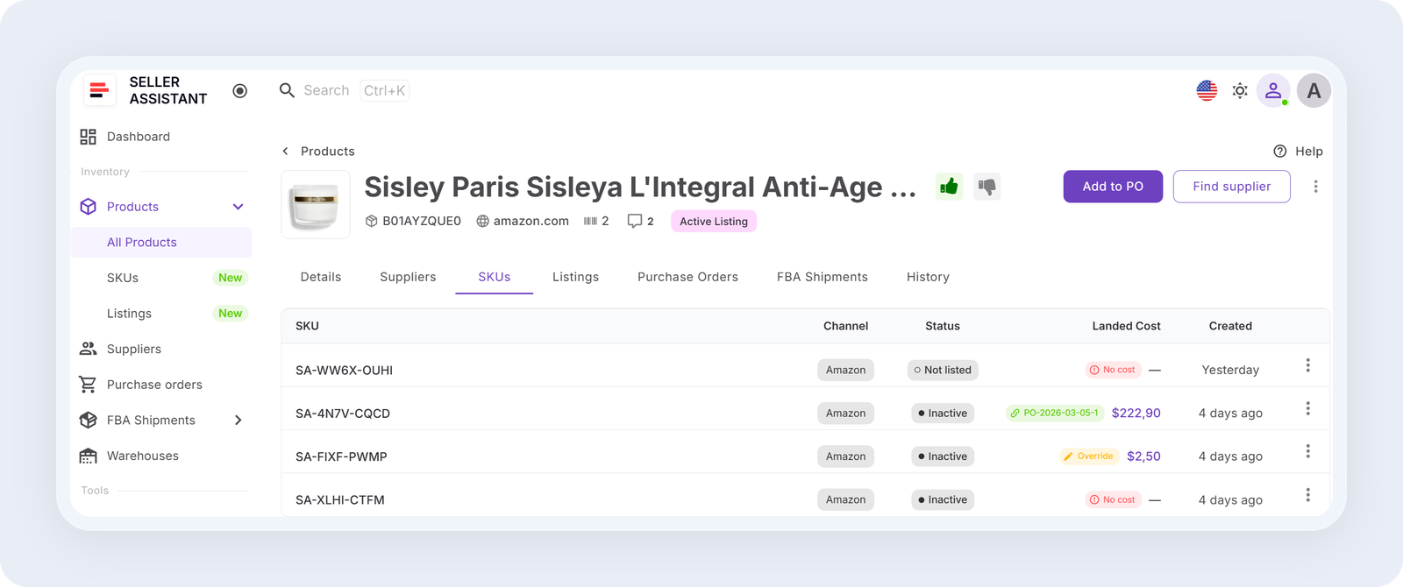Open row menu for SA-WW6X-OUHI
The image size is (1403, 587).
point(1307,365)
